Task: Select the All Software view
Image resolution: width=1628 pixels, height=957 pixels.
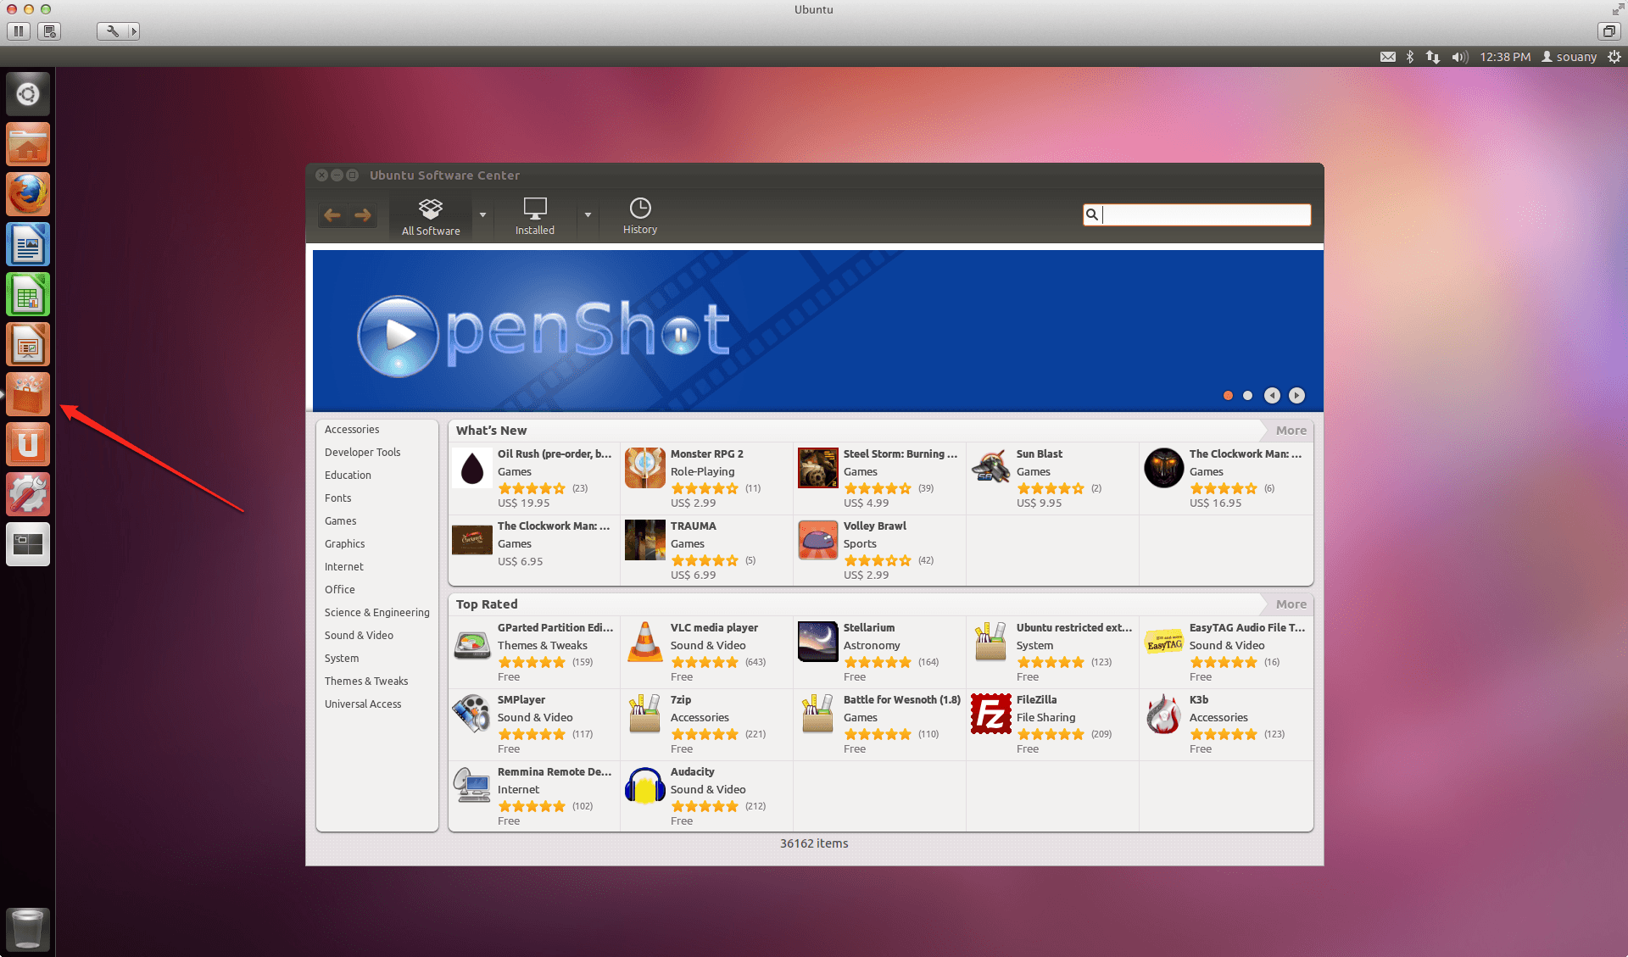Action: tap(431, 216)
